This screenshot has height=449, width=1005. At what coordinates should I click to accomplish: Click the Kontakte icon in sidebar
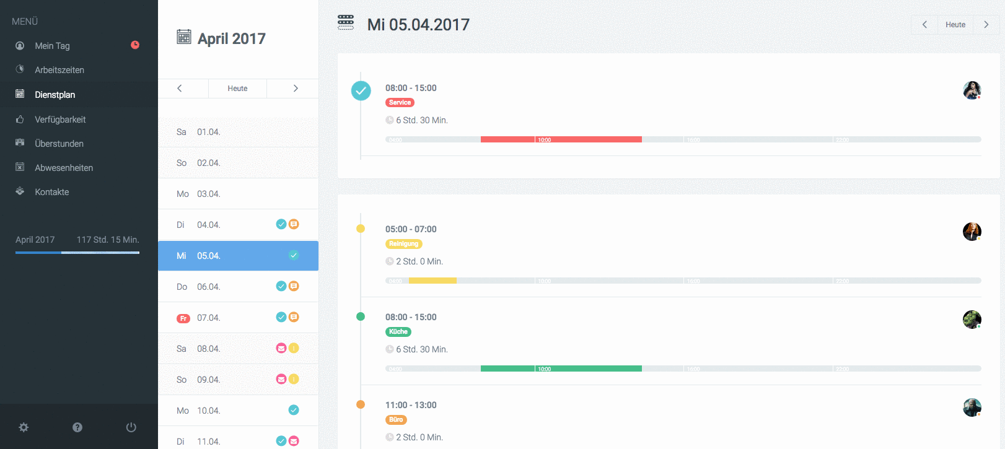[20, 191]
